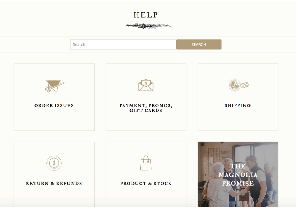
Task: Click the gold SEARCH button
Action: (x=199, y=44)
